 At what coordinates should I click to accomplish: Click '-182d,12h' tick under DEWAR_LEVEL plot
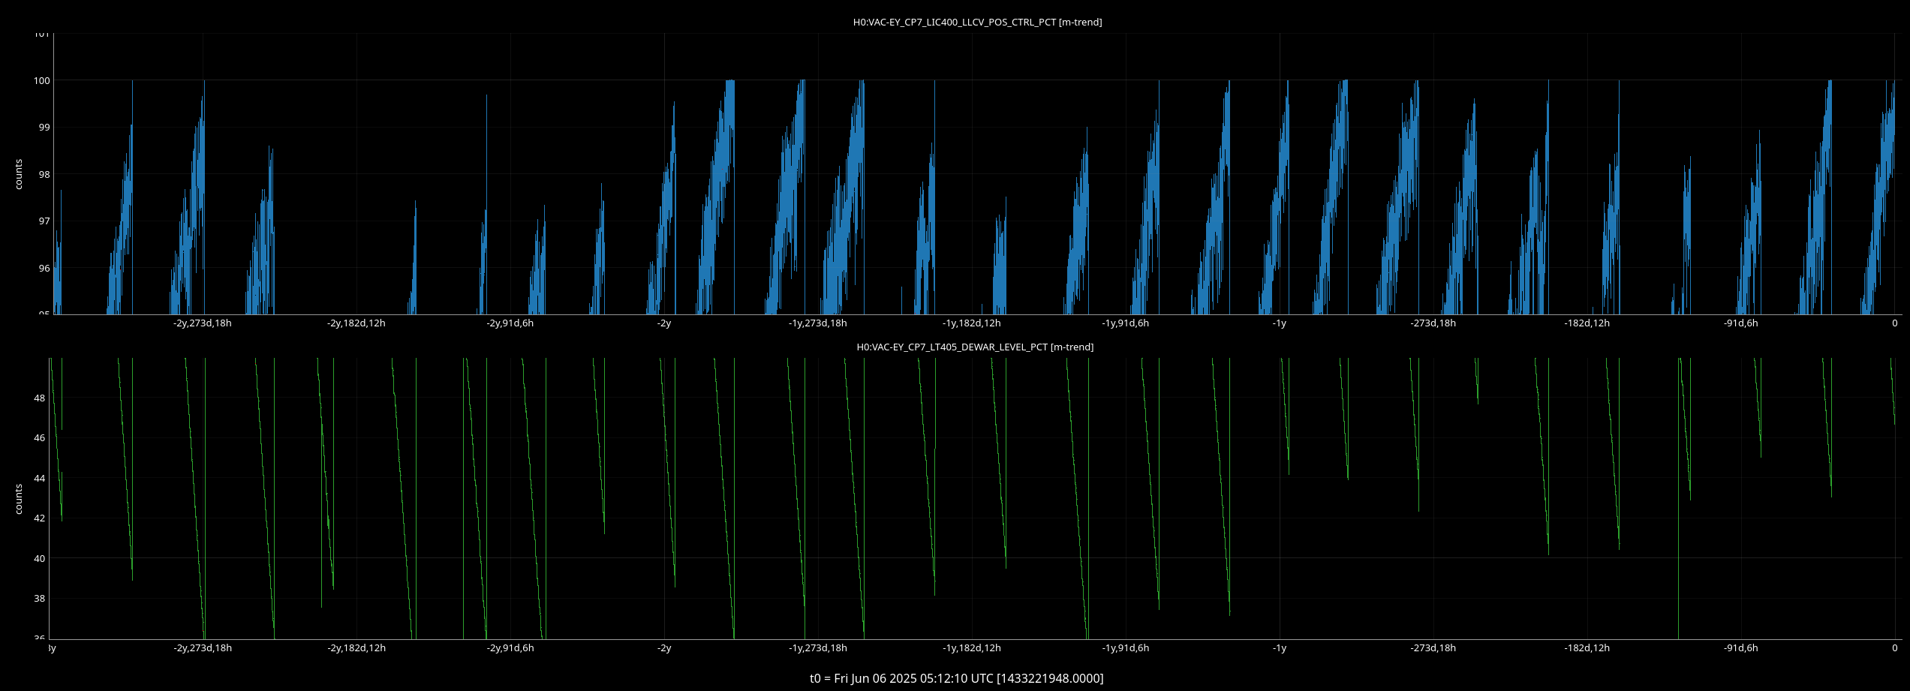[x=1587, y=648]
